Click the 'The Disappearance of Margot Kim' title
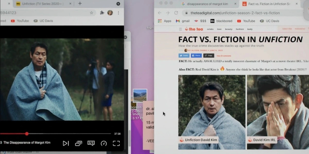This screenshot has height=154, width=309. [27, 142]
